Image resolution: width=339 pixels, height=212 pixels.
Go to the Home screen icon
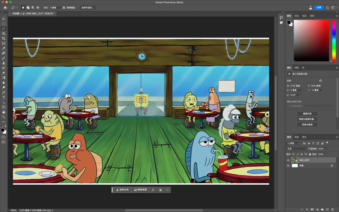5,8
